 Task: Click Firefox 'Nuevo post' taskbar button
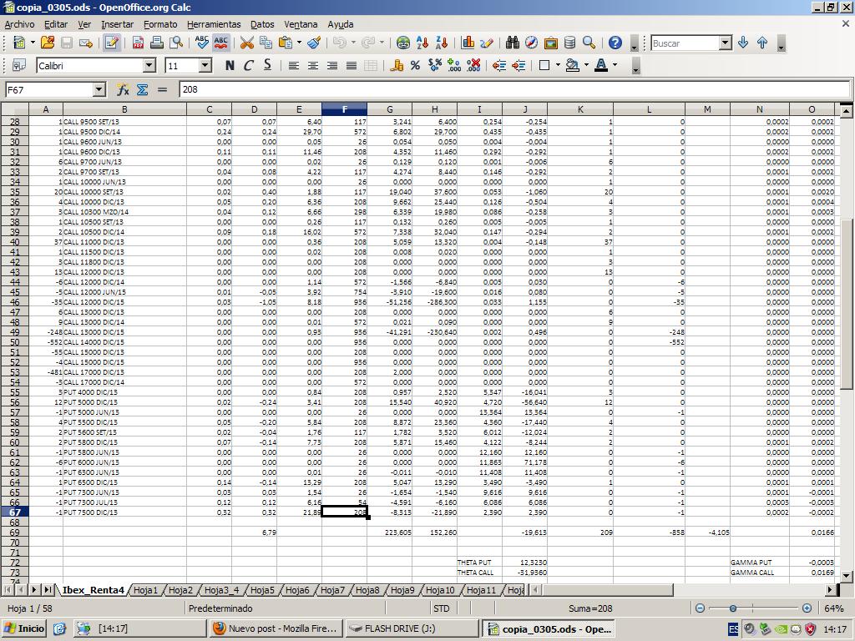(x=276, y=628)
